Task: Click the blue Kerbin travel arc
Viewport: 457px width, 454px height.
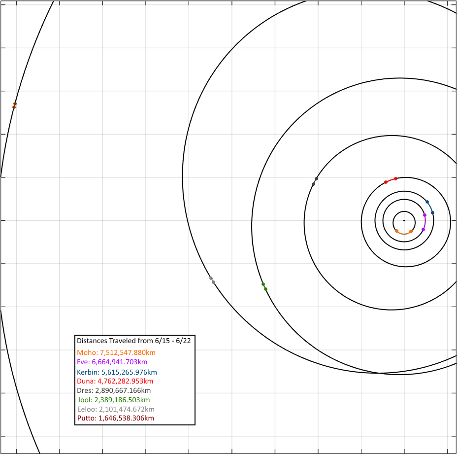Action: [430, 207]
